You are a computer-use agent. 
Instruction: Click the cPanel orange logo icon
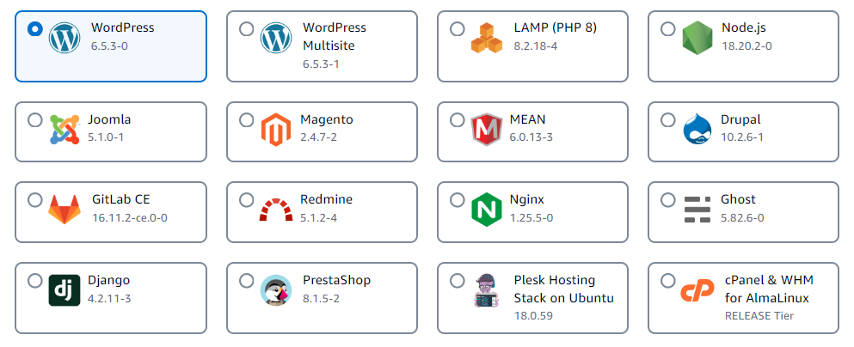click(x=697, y=290)
